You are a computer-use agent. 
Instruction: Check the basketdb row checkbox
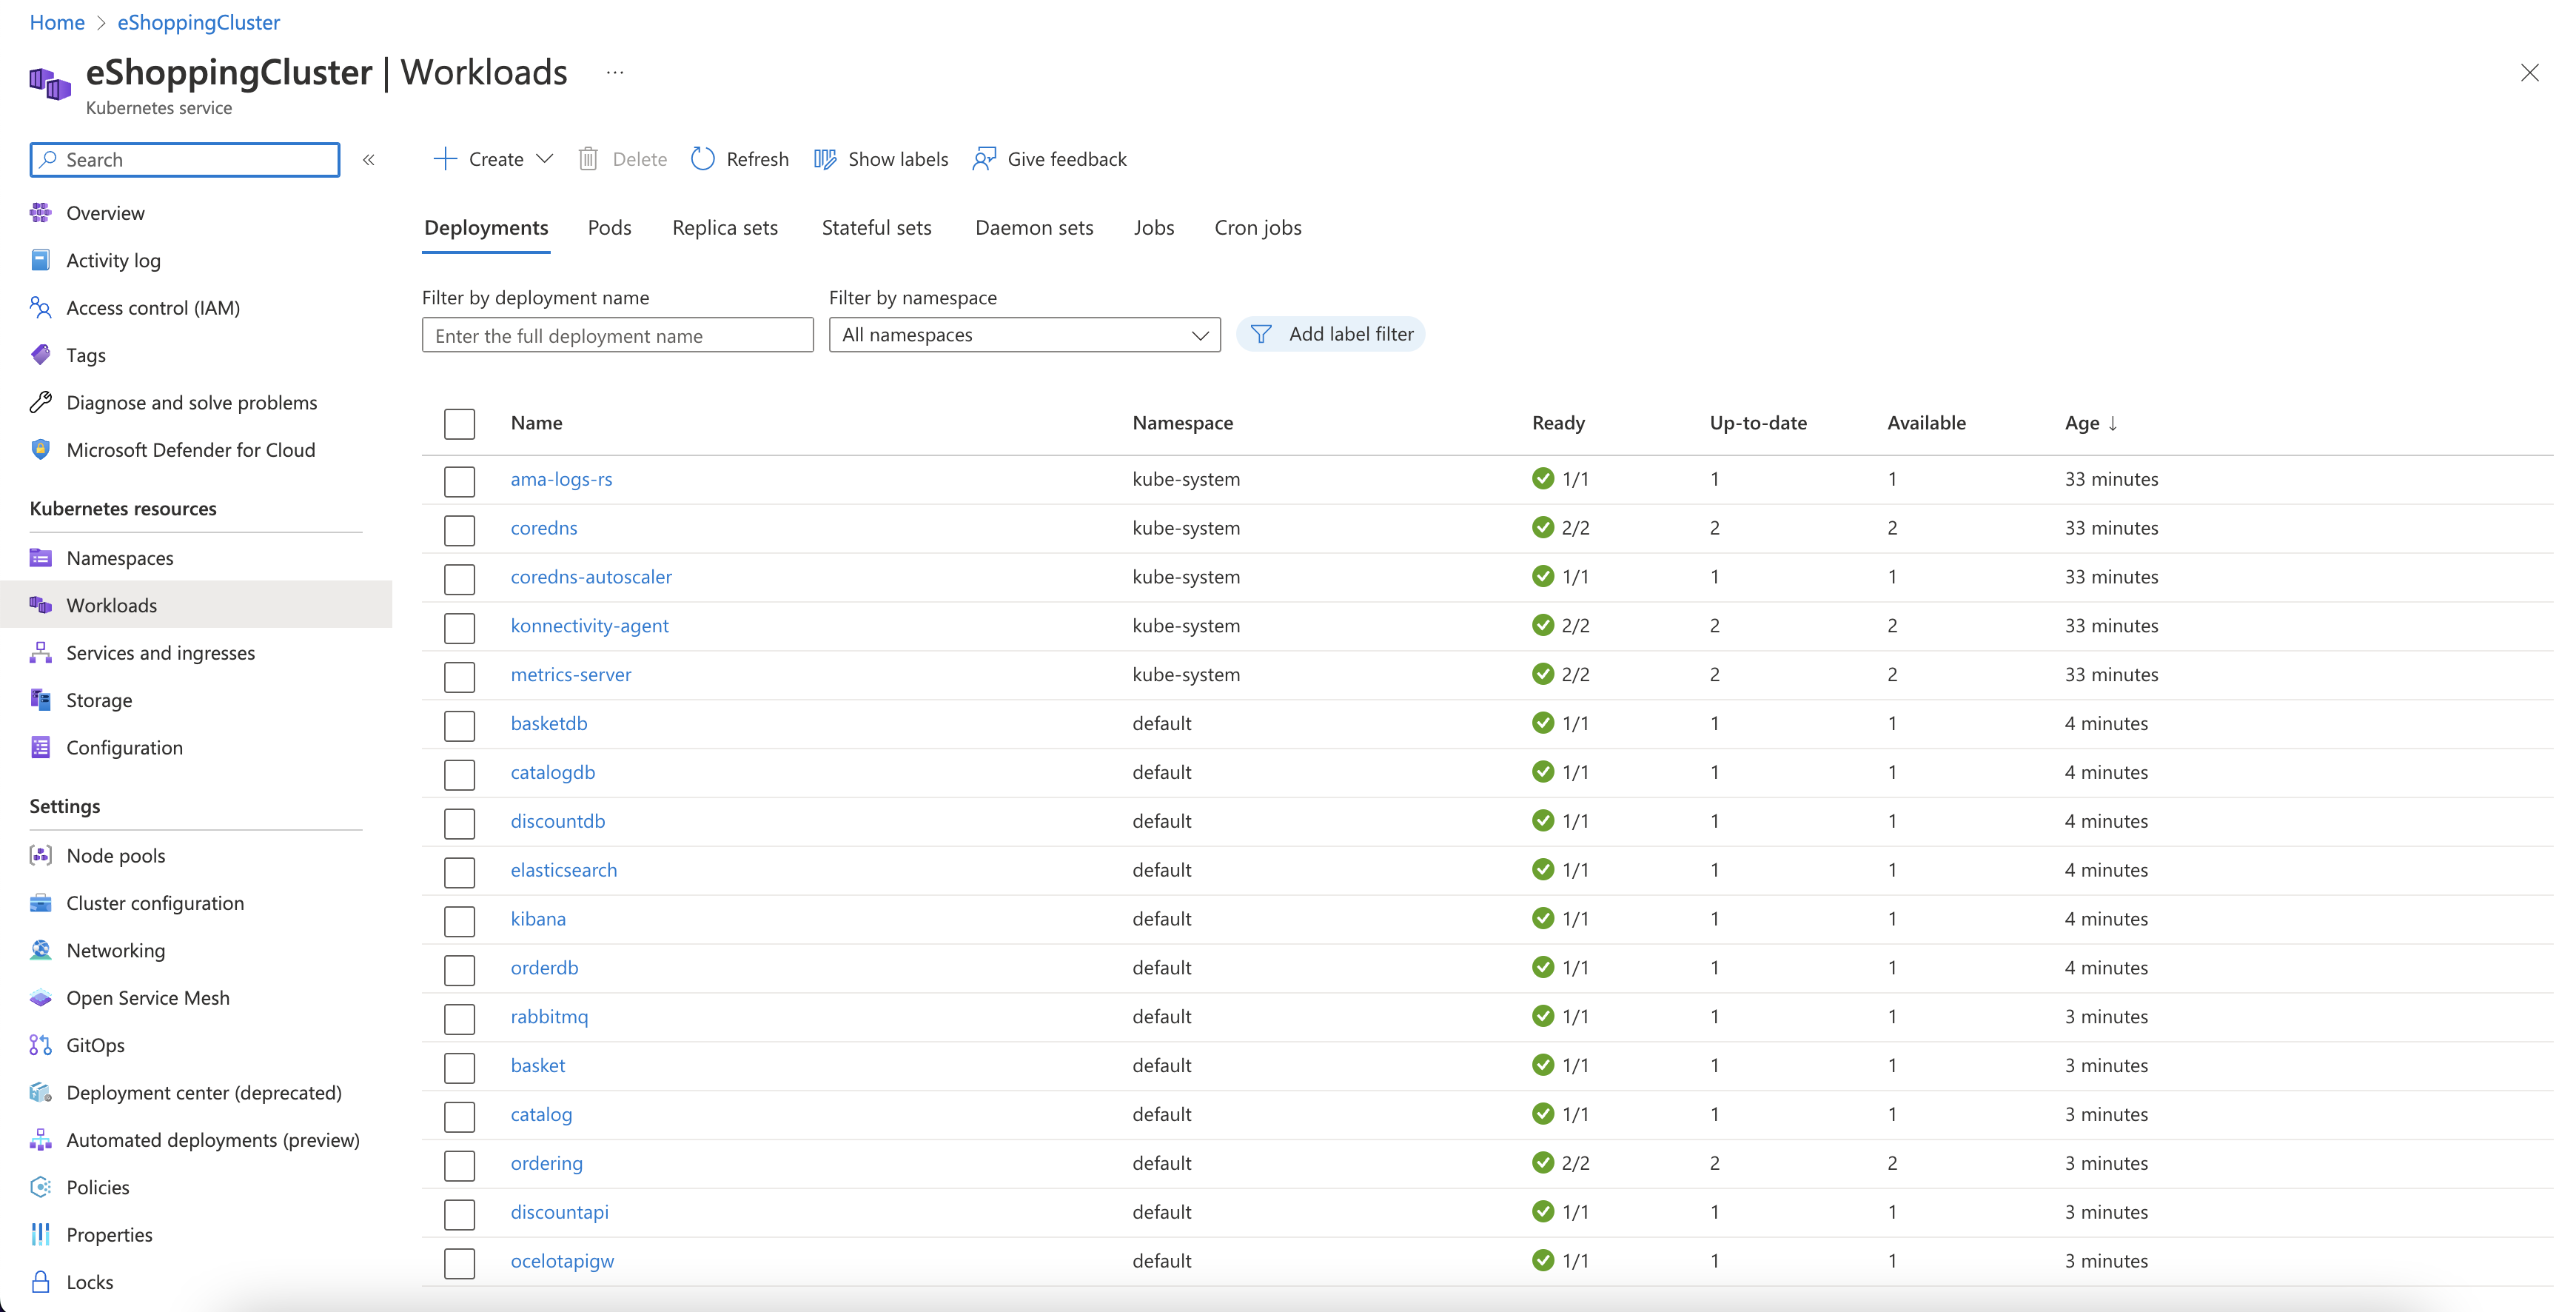point(459,726)
